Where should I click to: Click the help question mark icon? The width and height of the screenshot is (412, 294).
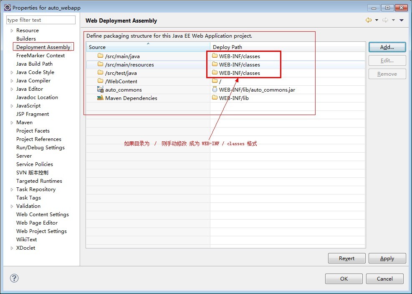point(14,278)
